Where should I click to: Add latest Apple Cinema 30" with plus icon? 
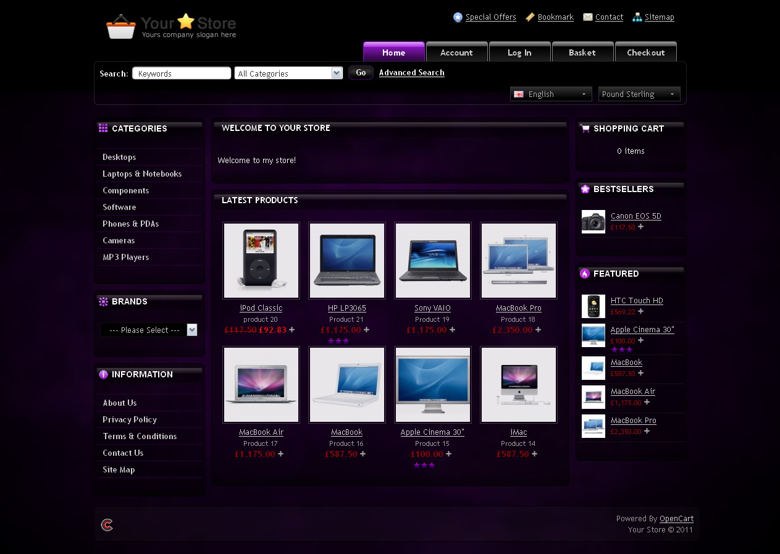448,454
